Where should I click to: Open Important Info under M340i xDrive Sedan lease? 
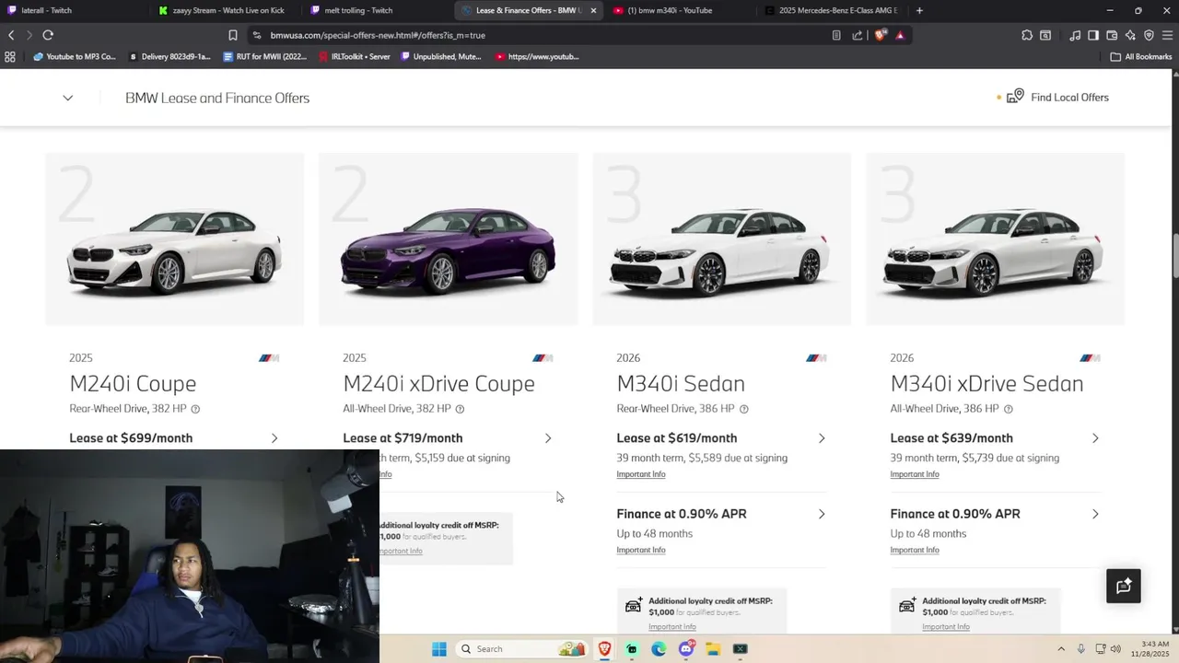[915, 474]
